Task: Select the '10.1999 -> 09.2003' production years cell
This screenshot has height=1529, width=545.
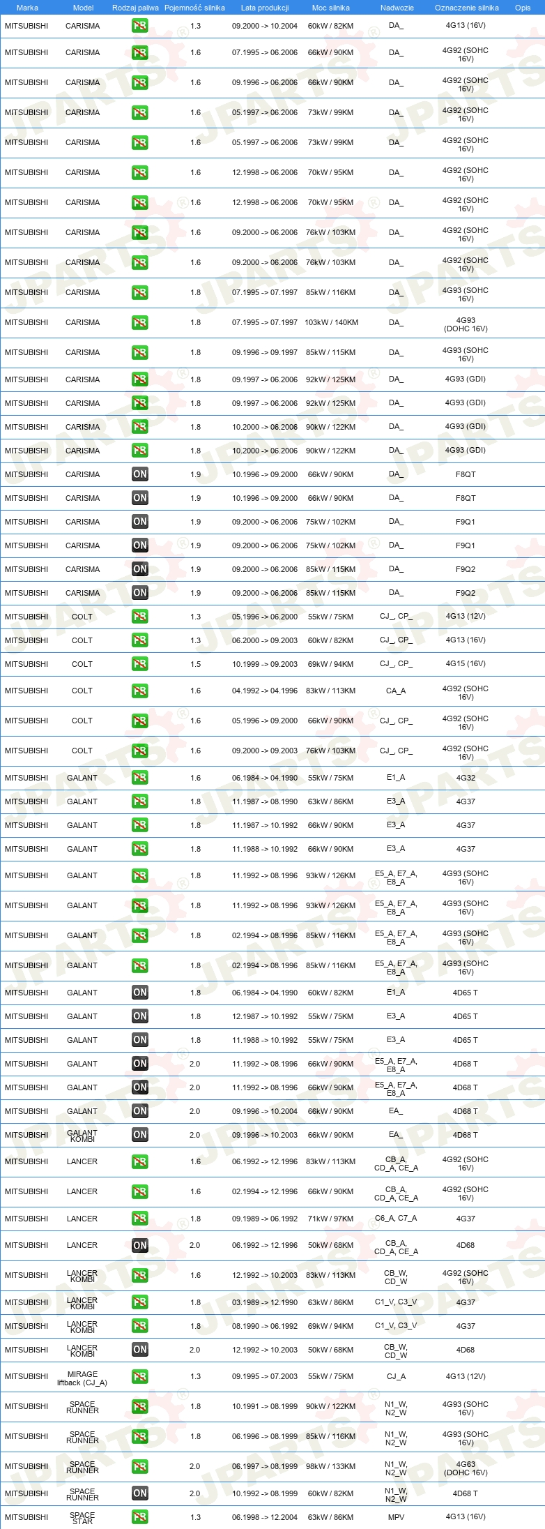Action: point(265,664)
